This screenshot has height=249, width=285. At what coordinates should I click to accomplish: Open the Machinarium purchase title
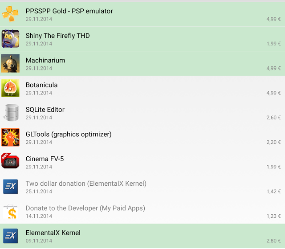[45, 60]
